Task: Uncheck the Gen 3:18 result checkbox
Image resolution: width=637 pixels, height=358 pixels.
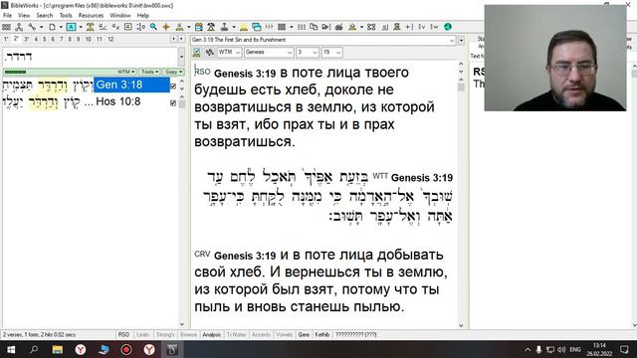Action: [x=173, y=87]
